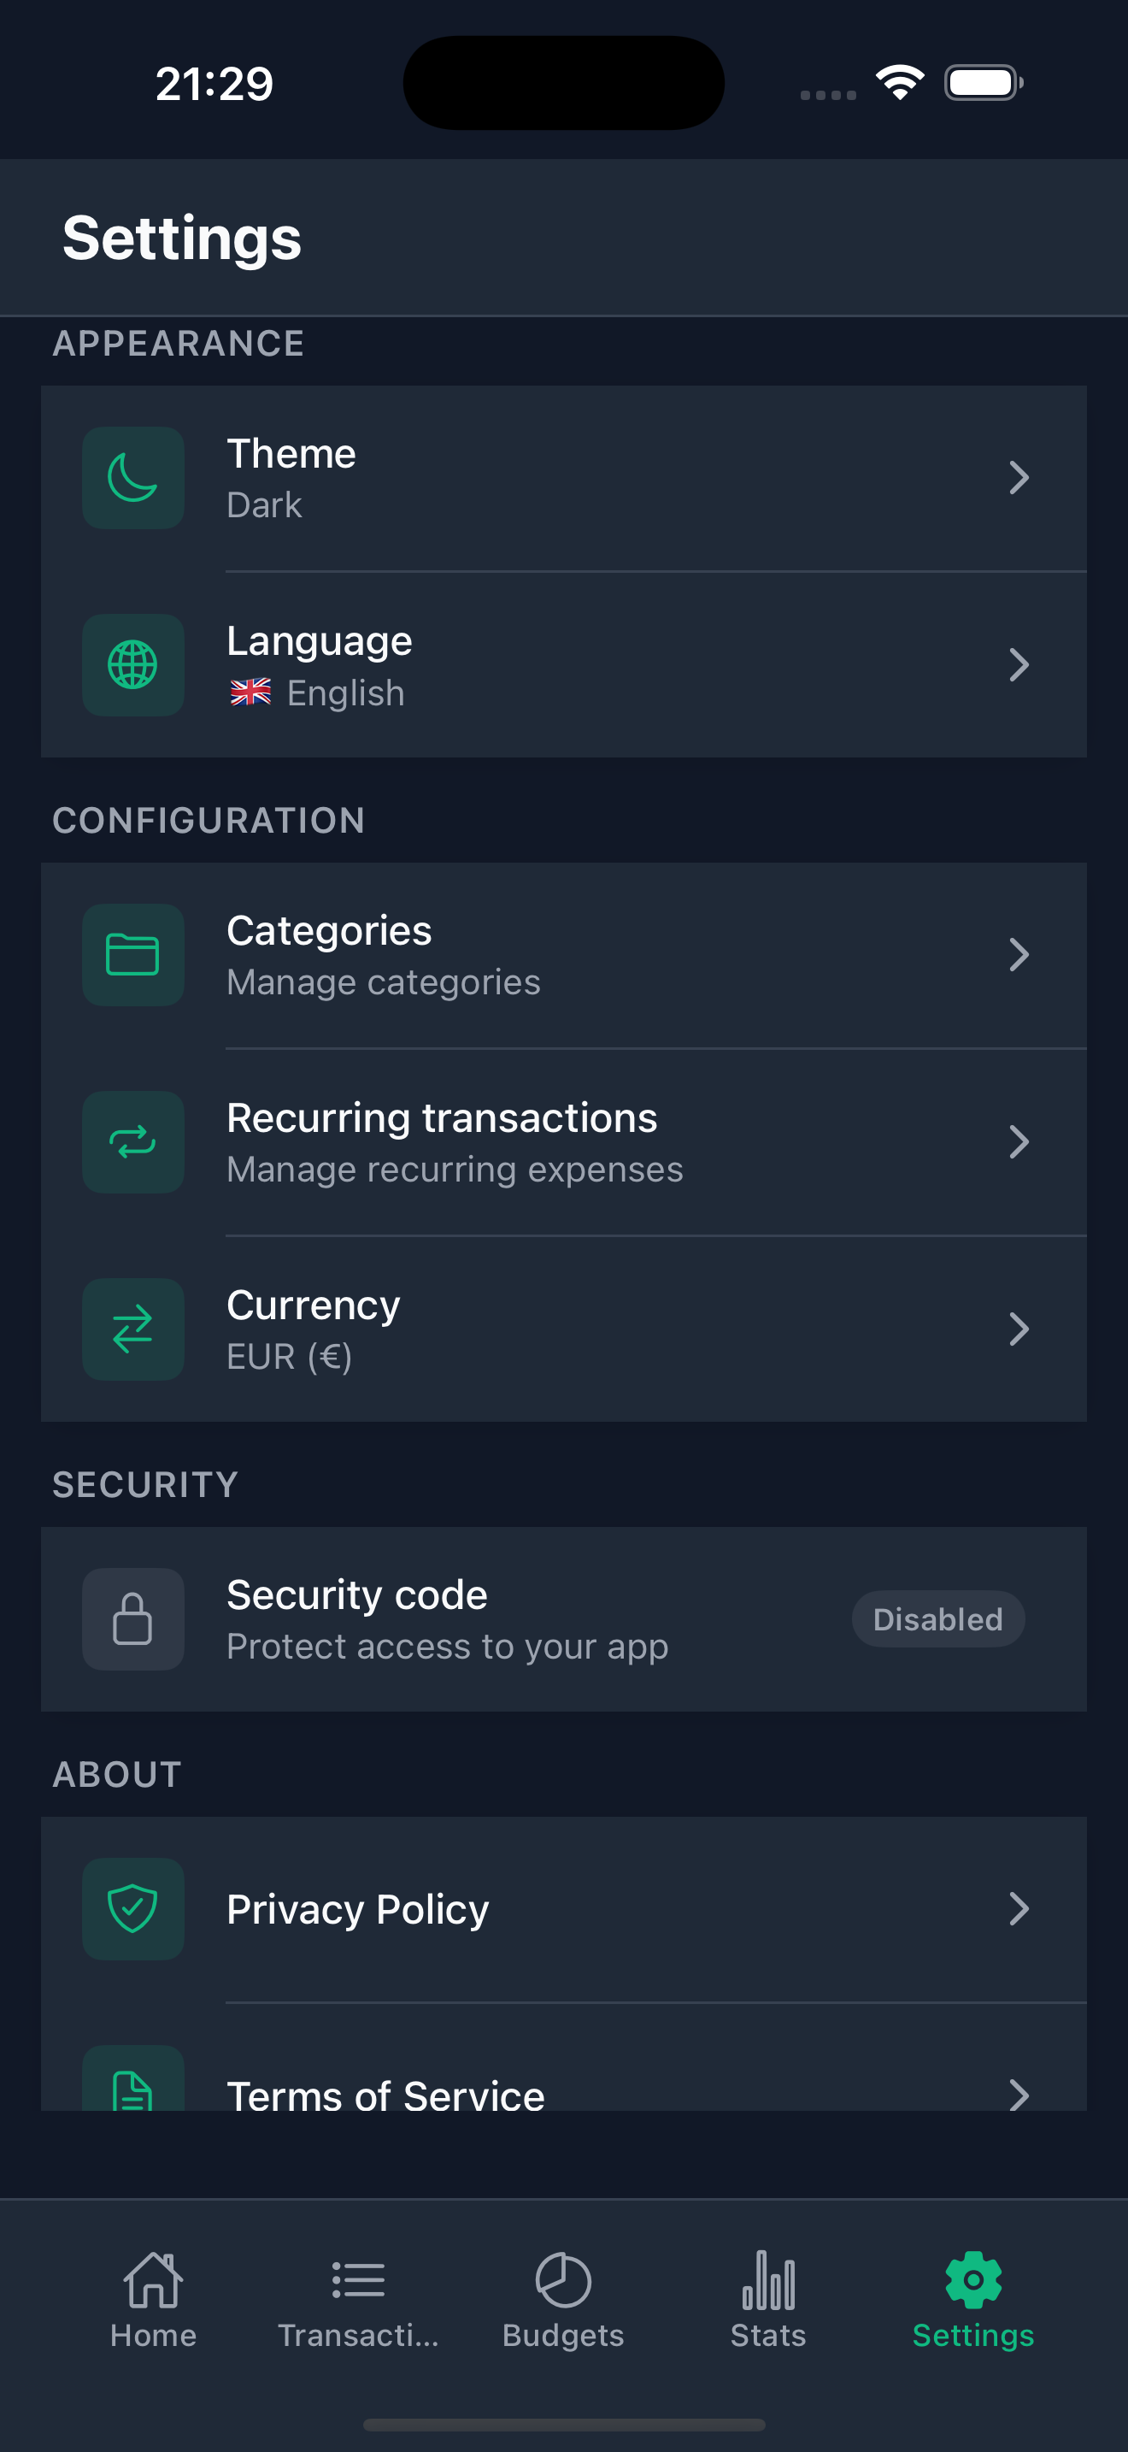The width and height of the screenshot is (1128, 2452).
Task: Tap the globe Language icon
Action: tap(132, 664)
